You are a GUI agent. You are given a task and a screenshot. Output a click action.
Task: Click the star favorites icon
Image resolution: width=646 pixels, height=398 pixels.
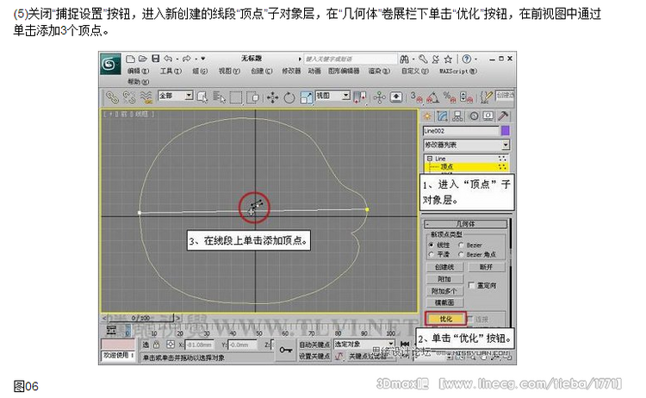[448, 59]
